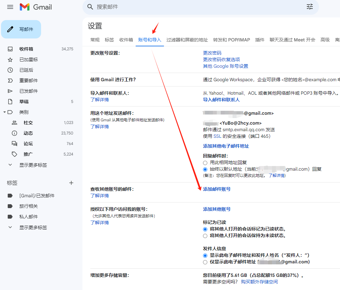Switch to the 收件箱 settings tab

pyautogui.click(x=126, y=40)
